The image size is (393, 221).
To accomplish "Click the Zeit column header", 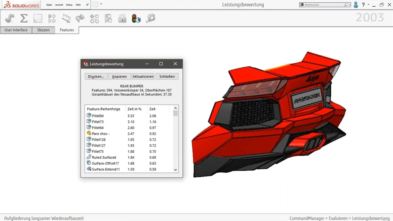I will coord(152,109).
